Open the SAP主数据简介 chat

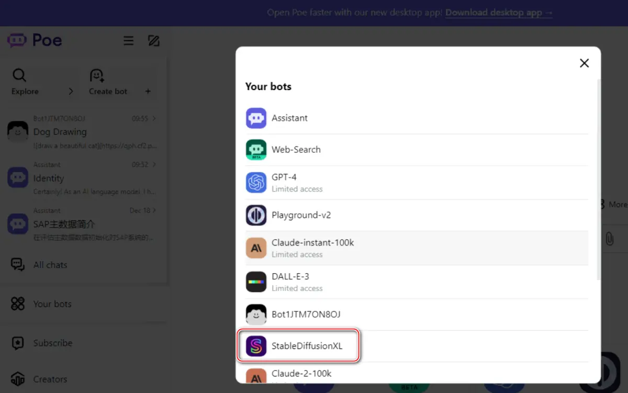[x=83, y=224]
